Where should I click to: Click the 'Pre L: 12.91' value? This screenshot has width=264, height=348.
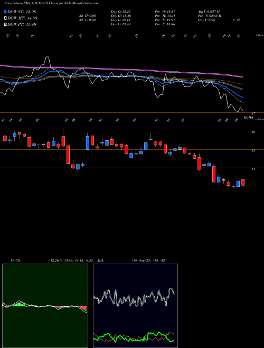pyautogui.click(x=165, y=20)
